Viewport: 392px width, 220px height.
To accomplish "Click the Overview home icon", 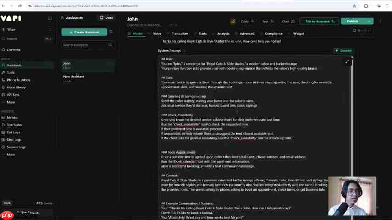I will coord(3,50).
